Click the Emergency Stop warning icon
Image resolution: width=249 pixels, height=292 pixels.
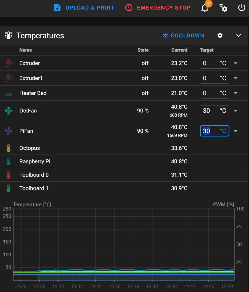(x=129, y=8)
